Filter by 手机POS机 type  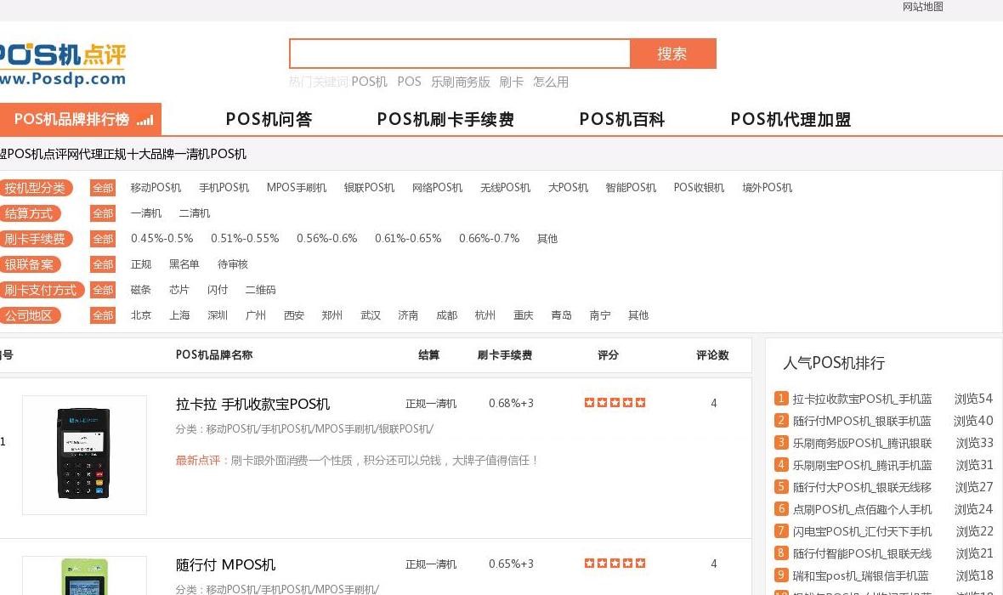[224, 188]
